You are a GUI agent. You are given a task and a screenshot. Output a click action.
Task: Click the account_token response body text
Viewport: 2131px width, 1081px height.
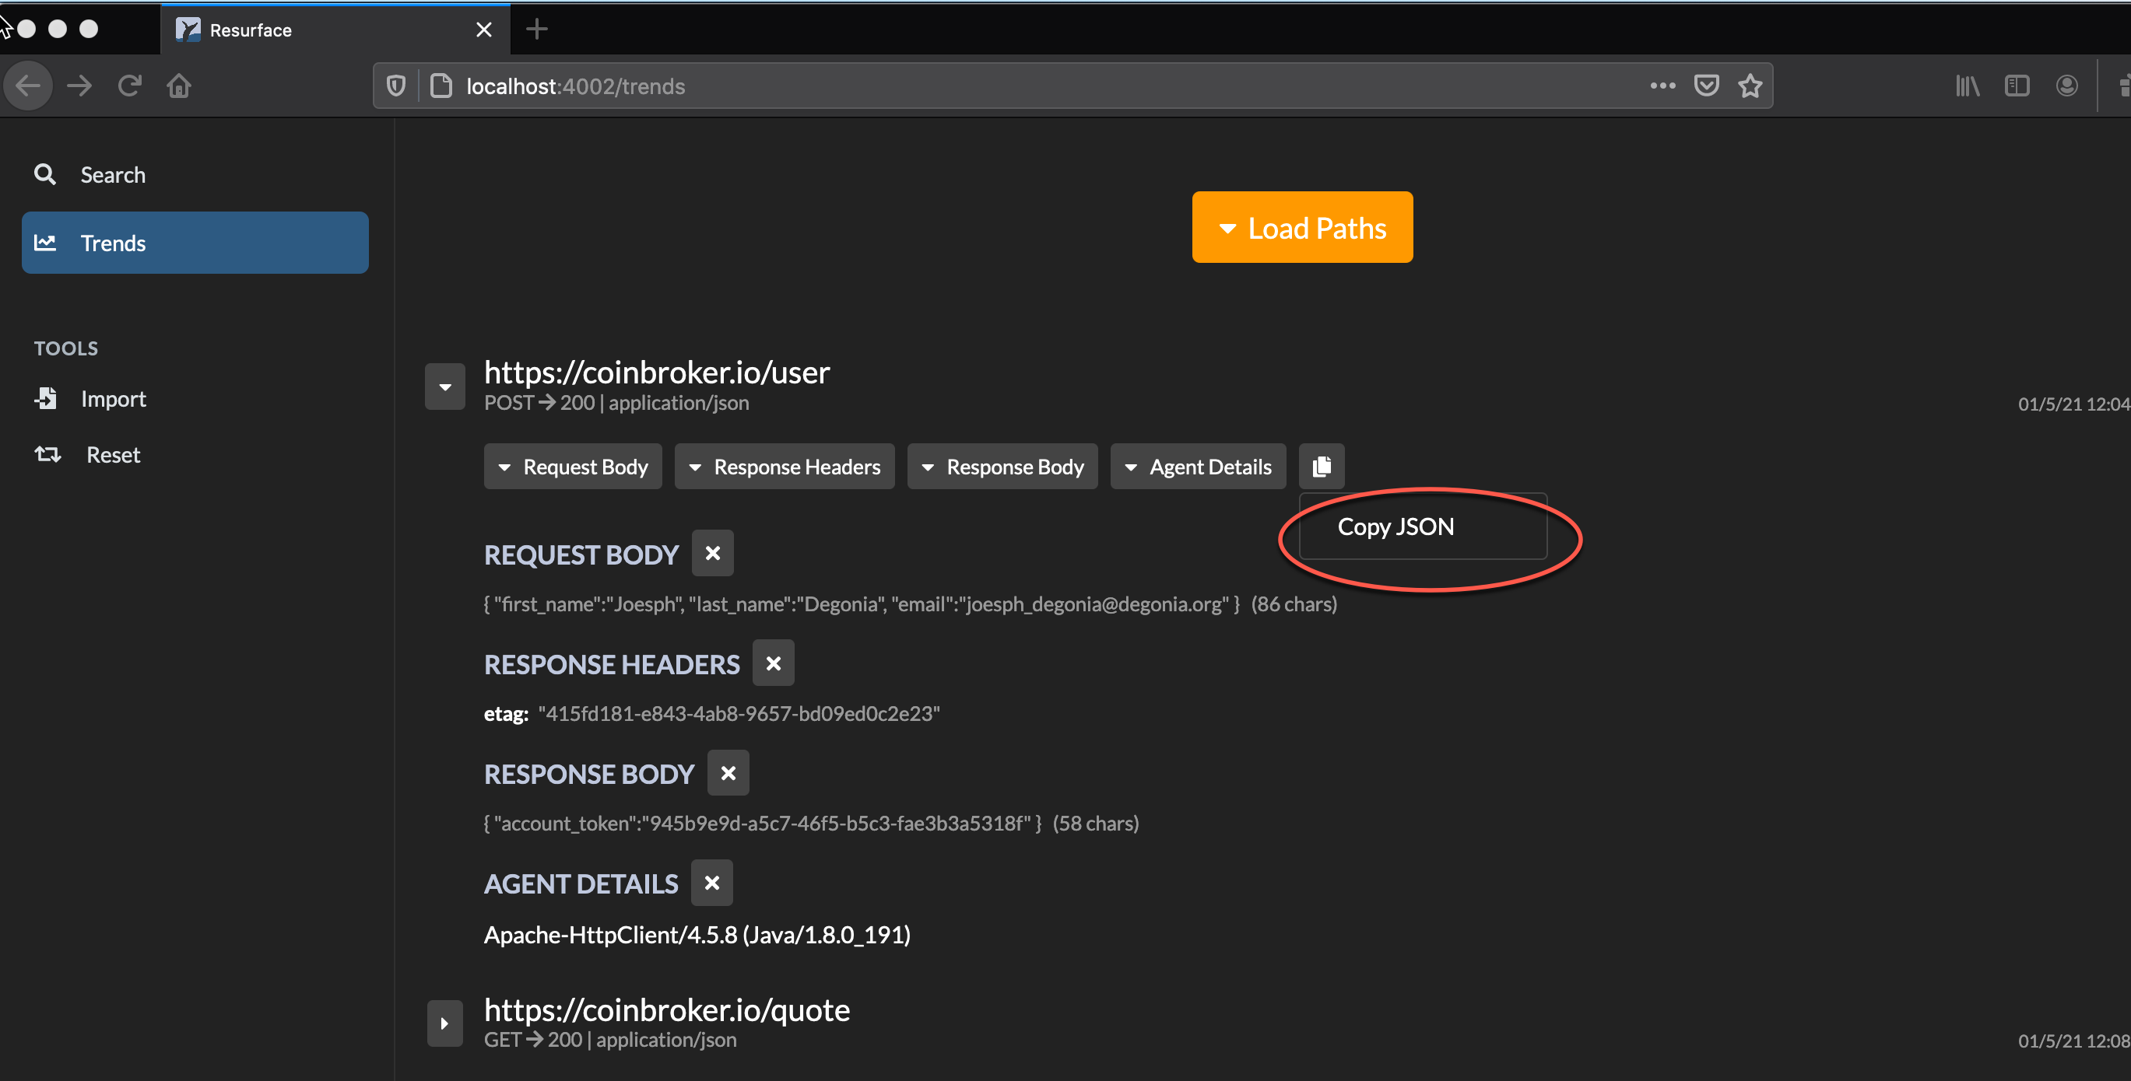click(x=763, y=824)
